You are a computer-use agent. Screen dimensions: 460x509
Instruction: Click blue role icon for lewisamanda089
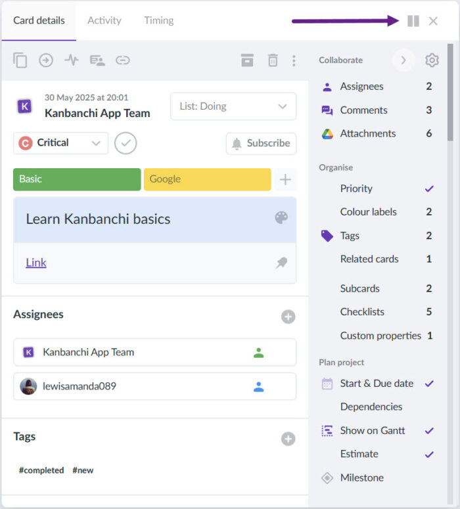tap(259, 387)
